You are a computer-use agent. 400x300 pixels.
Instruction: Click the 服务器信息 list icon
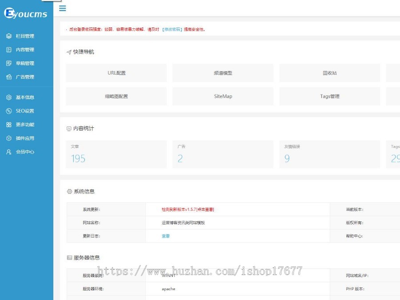click(69, 258)
